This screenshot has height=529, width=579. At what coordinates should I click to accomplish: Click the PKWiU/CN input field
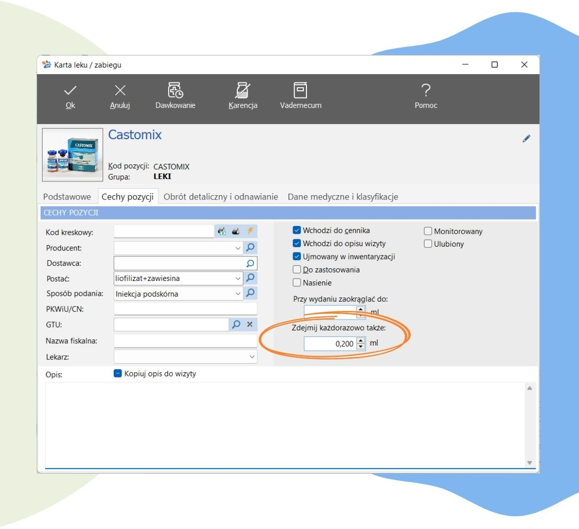click(185, 308)
